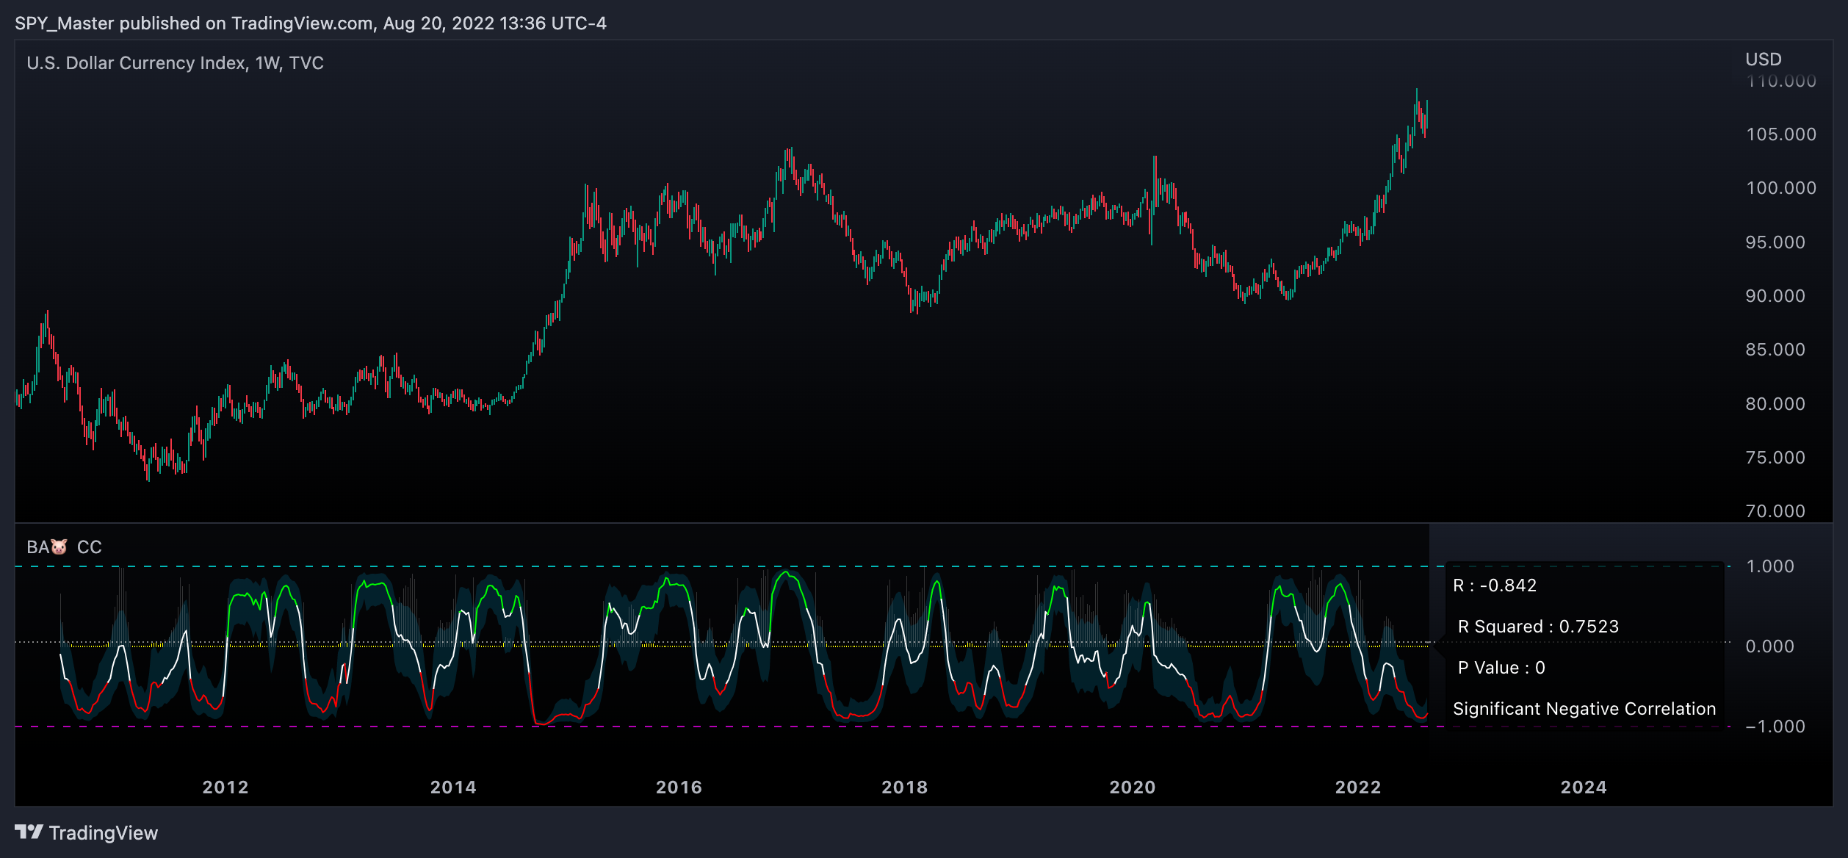
Task: Click the 75.000 price axis label
Action: click(x=1775, y=458)
